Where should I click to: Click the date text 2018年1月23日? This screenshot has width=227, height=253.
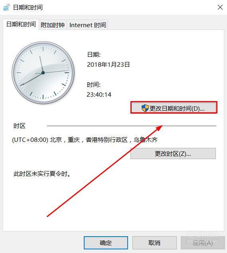point(108,64)
